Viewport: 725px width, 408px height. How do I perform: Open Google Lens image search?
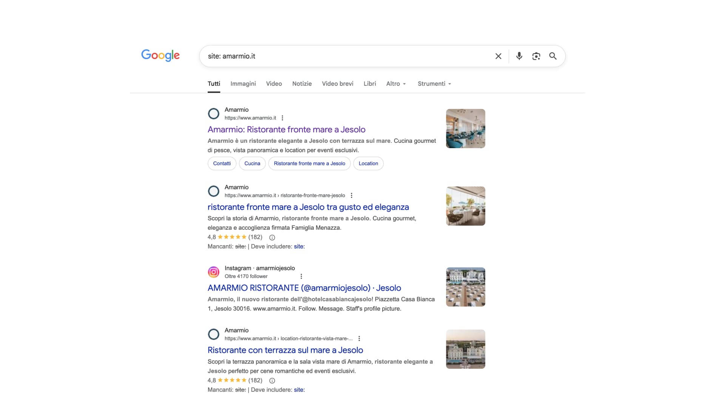point(536,56)
